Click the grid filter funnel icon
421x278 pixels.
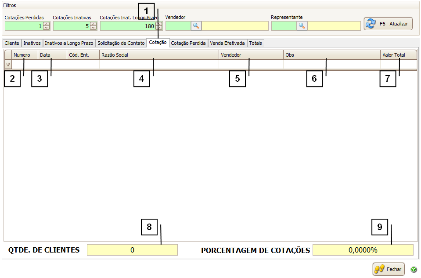8,65
